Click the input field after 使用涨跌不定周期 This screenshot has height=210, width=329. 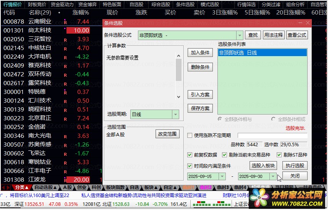click(272, 136)
